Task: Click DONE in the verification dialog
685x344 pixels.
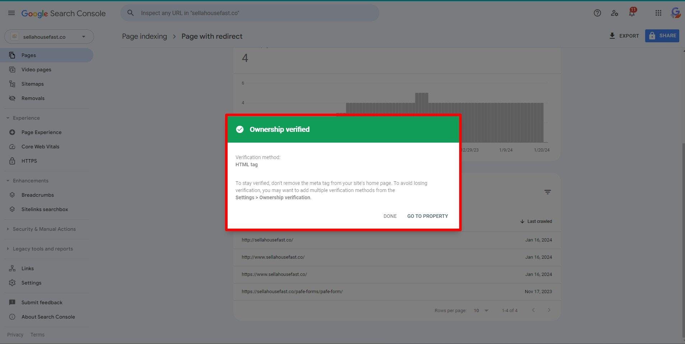Action: tap(390, 216)
